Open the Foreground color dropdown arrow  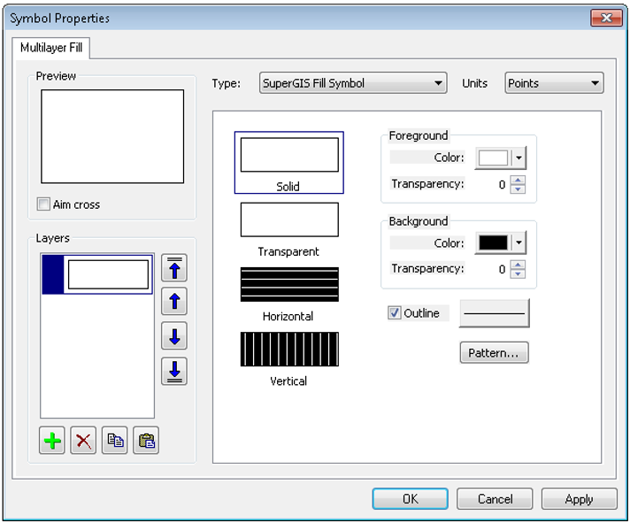[x=519, y=158]
